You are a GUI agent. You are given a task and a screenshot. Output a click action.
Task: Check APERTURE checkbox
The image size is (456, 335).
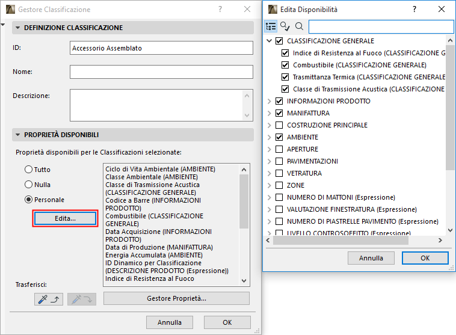[279, 149]
